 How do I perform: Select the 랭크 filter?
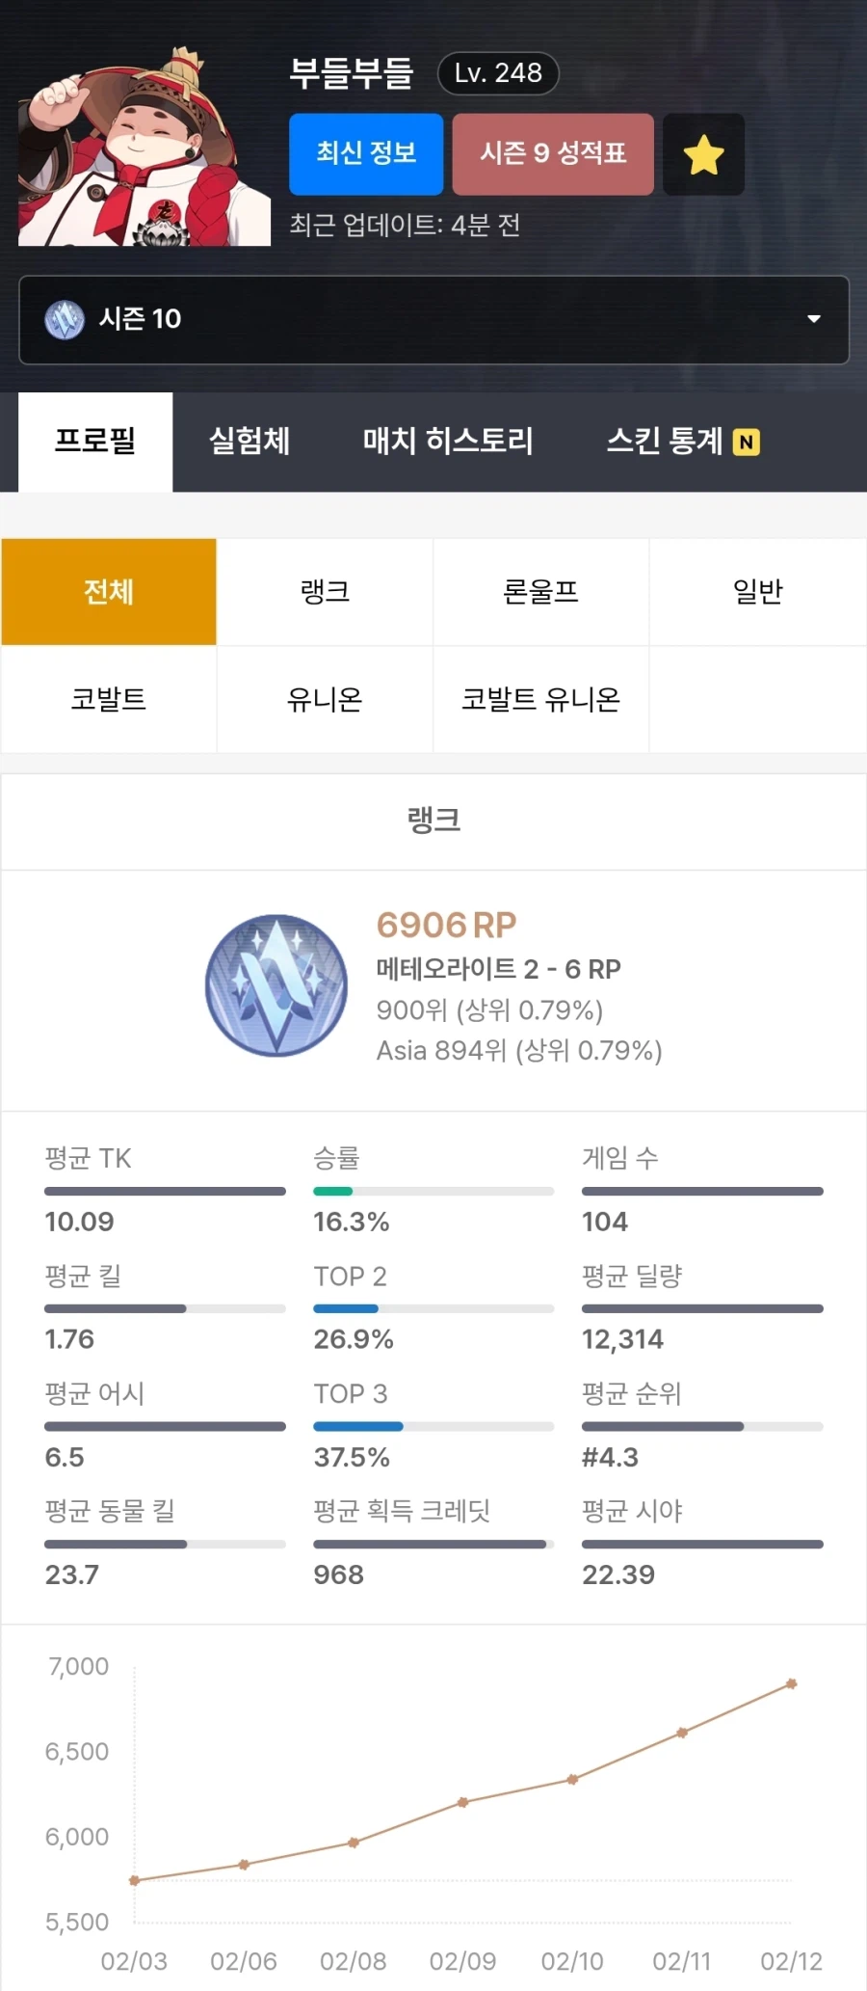(325, 592)
